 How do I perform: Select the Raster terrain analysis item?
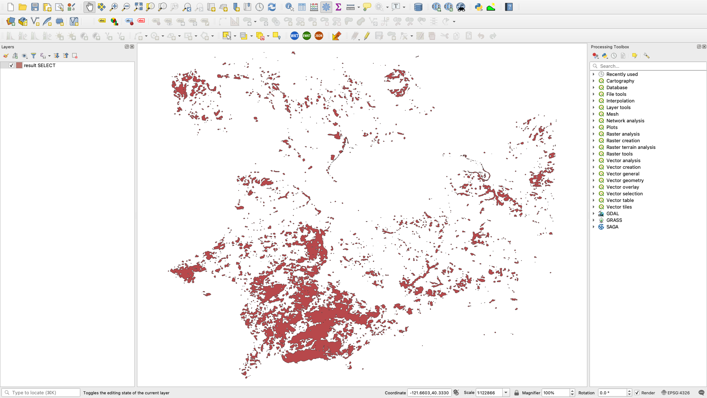pos(631,147)
